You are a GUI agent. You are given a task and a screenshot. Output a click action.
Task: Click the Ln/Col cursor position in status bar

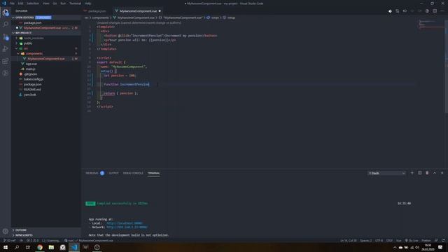(349, 241)
